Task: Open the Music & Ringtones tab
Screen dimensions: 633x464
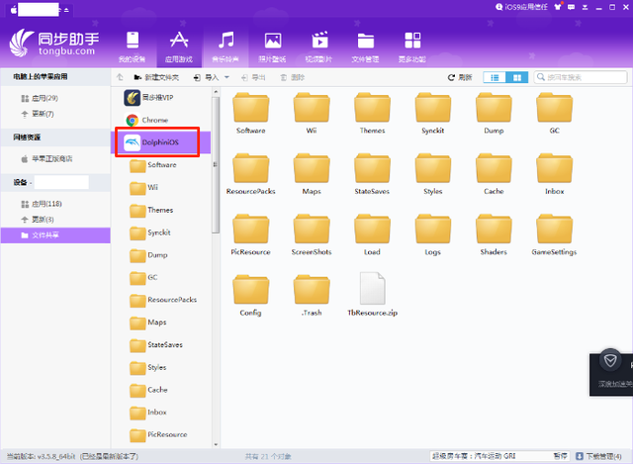Action: [226, 46]
